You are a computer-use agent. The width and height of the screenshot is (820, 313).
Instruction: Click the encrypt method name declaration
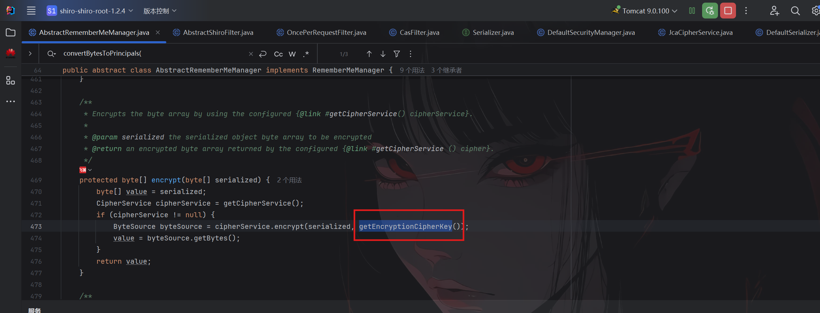[x=166, y=180]
